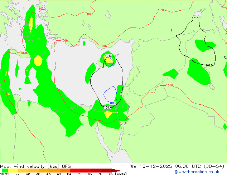Click the legend value '70'
This screenshot has width=227, height=175.
pyautogui.click(x=100, y=174)
